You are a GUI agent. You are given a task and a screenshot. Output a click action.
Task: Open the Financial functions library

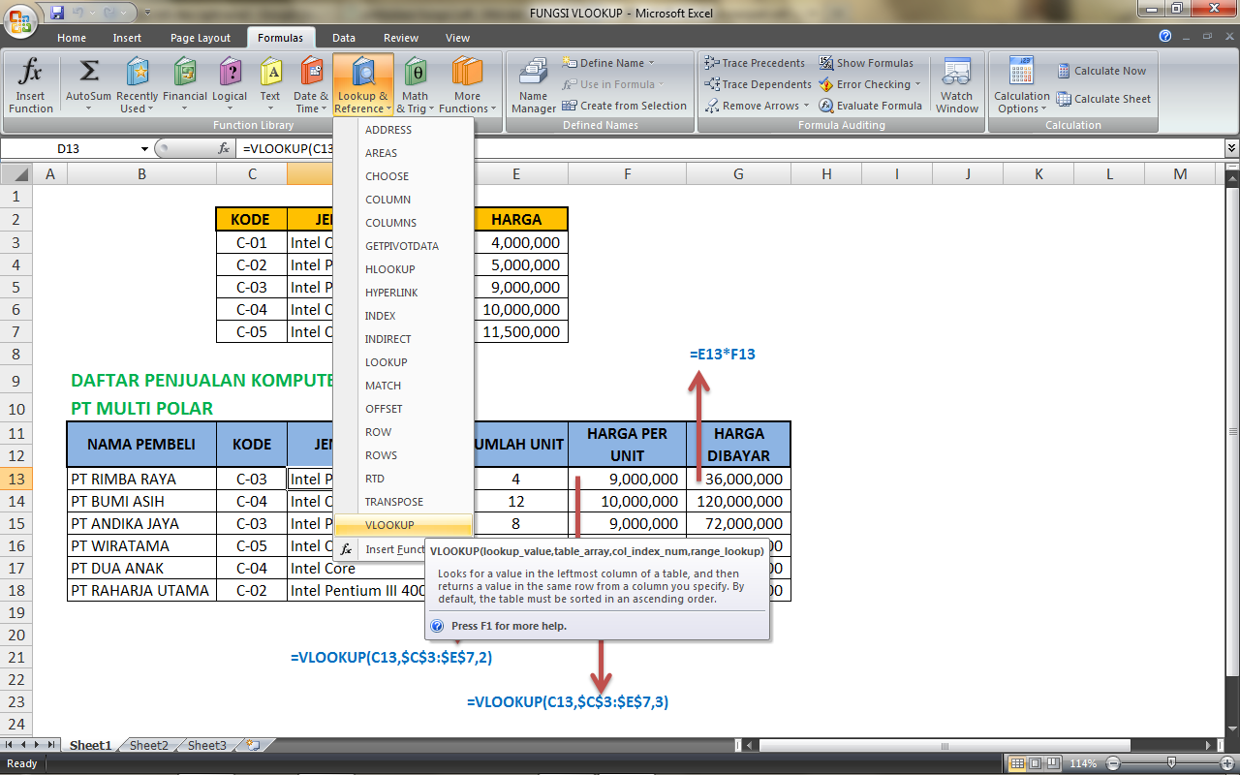point(185,85)
